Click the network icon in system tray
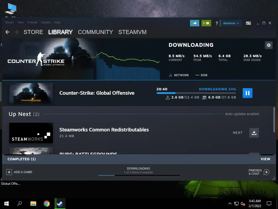Viewport: 278px width, 209px height. 236,204
